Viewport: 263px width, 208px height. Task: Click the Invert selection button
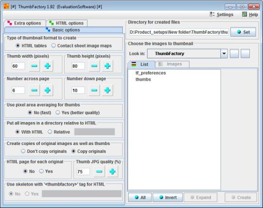click(168, 197)
